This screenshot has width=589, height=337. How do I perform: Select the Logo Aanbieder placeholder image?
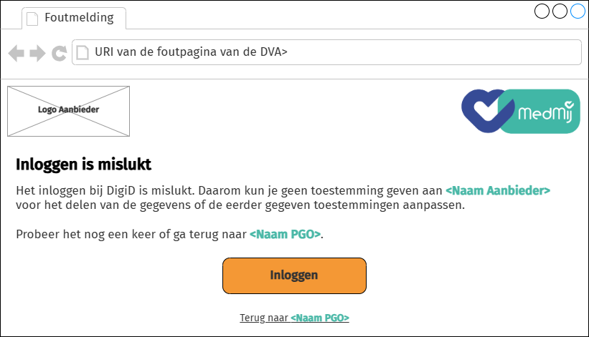69,110
